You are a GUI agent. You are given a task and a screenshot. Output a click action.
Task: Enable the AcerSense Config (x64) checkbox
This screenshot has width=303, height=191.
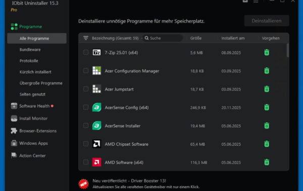pos(86,107)
